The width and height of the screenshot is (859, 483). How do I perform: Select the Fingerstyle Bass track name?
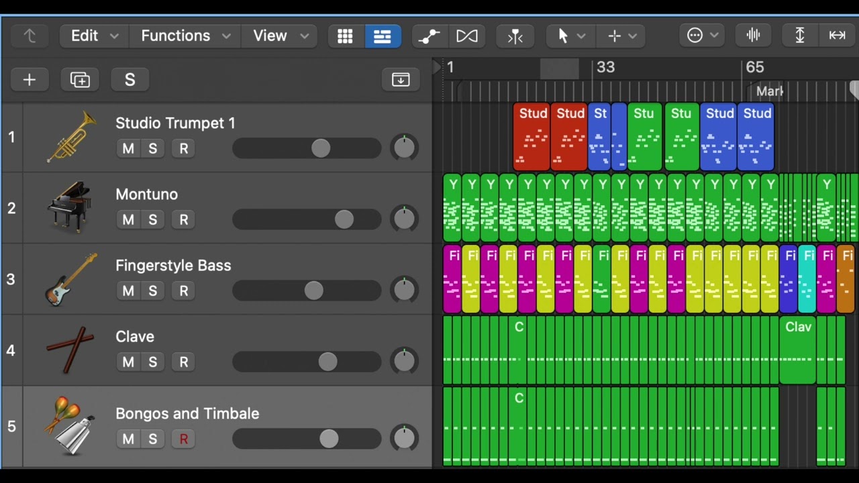(x=173, y=266)
